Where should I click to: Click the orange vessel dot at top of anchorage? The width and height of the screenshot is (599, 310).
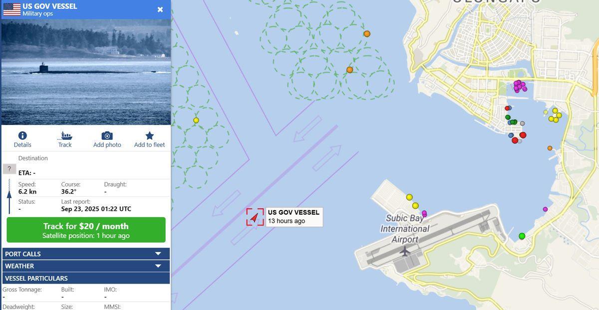coord(367,34)
